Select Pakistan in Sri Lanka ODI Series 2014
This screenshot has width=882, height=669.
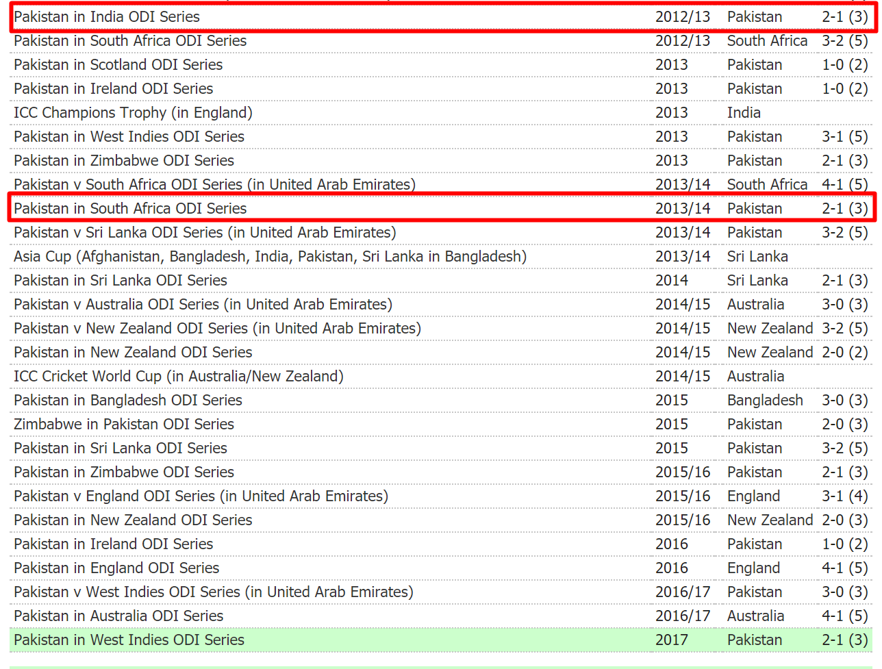point(121,280)
